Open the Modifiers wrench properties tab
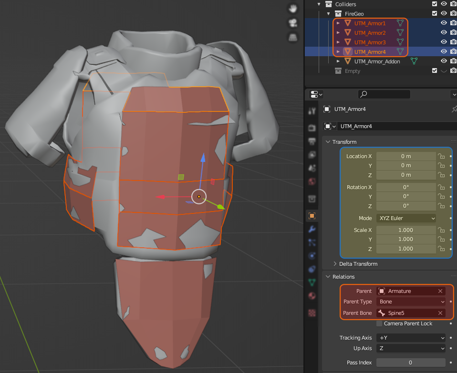Viewport: 457px width, 373px height. (x=312, y=229)
